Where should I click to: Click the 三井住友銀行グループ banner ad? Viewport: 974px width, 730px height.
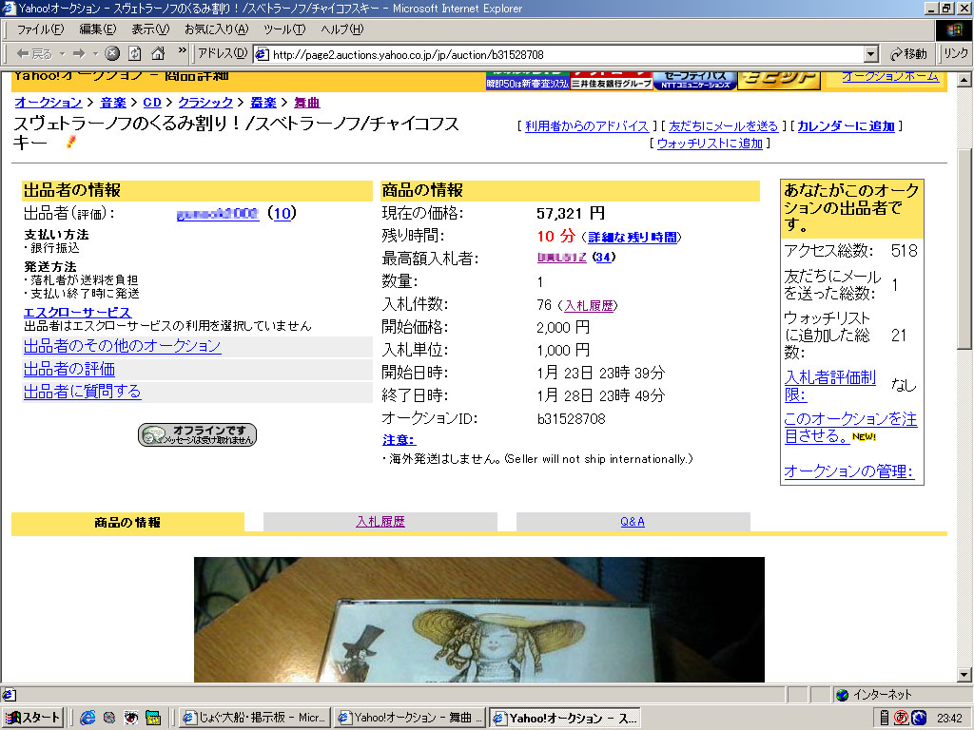(612, 81)
